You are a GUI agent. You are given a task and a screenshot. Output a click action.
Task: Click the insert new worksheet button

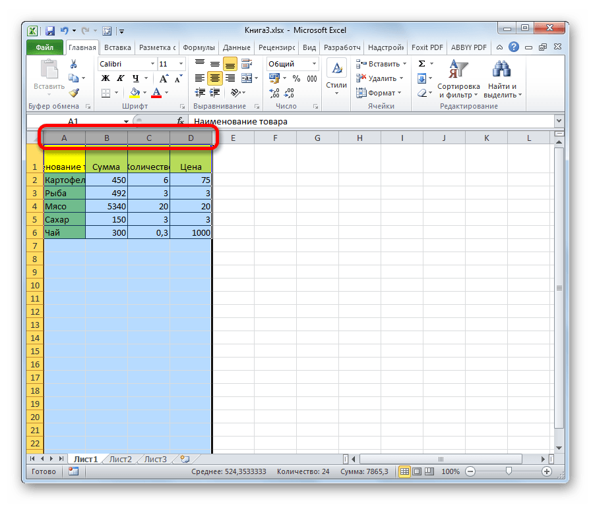185,459
